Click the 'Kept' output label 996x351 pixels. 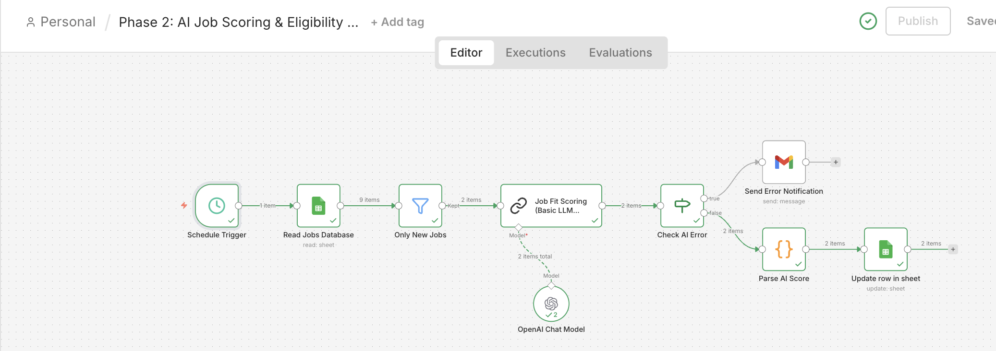(x=453, y=206)
